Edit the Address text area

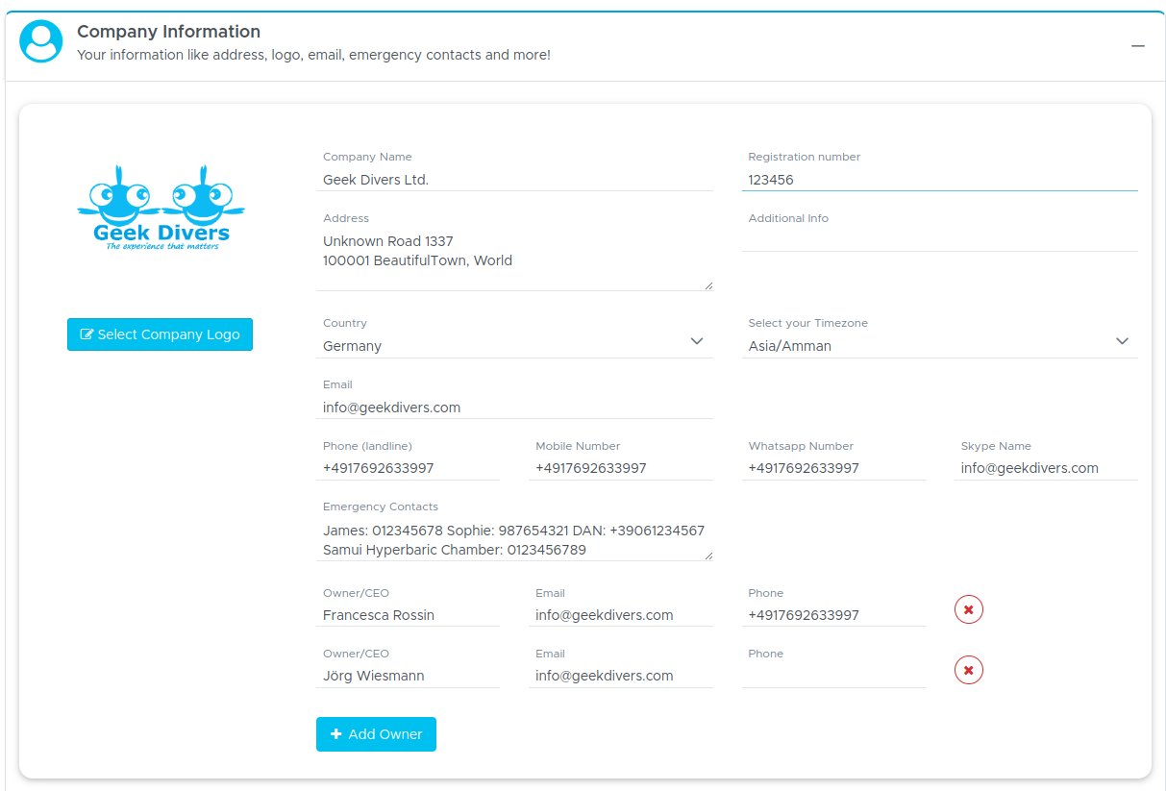click(x=514, y=260)
